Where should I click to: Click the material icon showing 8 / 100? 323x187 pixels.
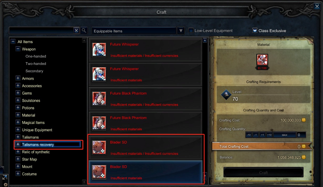click(x=262, y=60)
